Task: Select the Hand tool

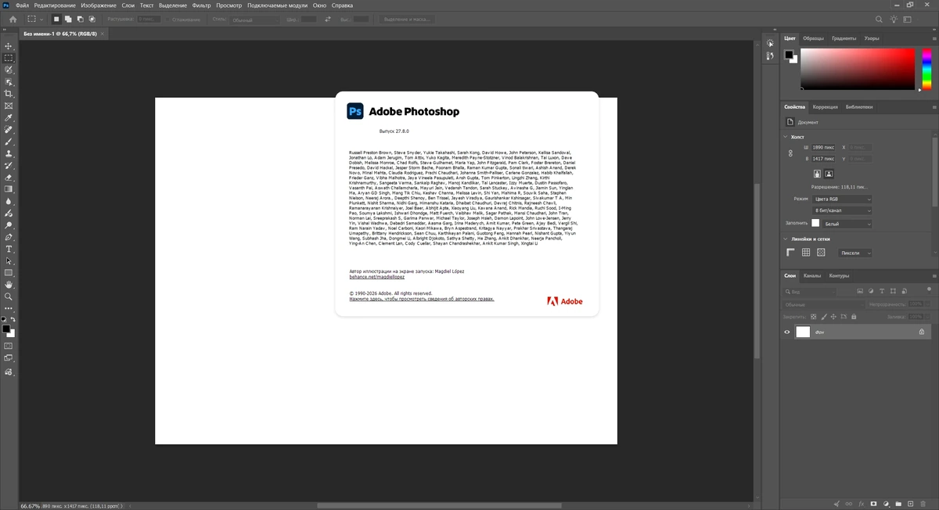Action: pos(9,285)
